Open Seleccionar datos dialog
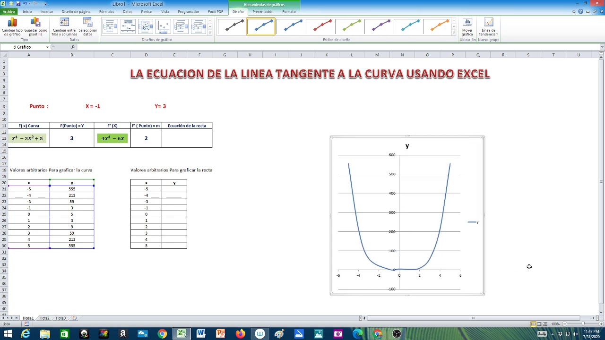Screen dimensions: 605x340 tap(87, 27)
